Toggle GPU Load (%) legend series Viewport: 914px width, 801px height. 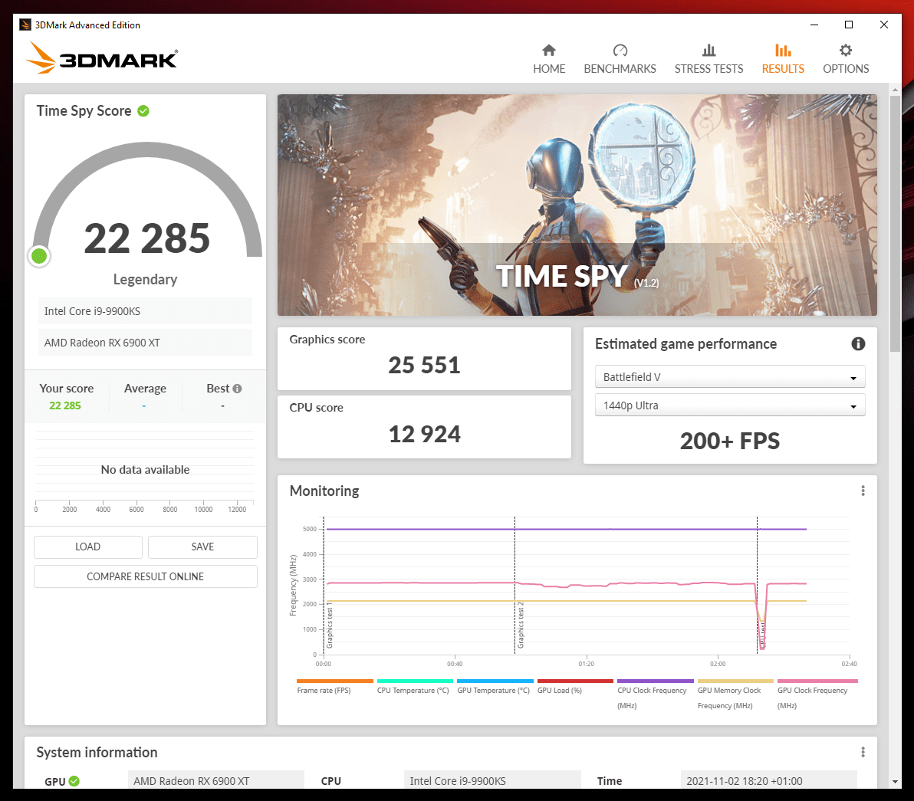(575, 687)
